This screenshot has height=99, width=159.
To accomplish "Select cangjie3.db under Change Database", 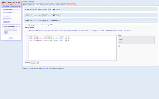I will [x=8, y=12].
